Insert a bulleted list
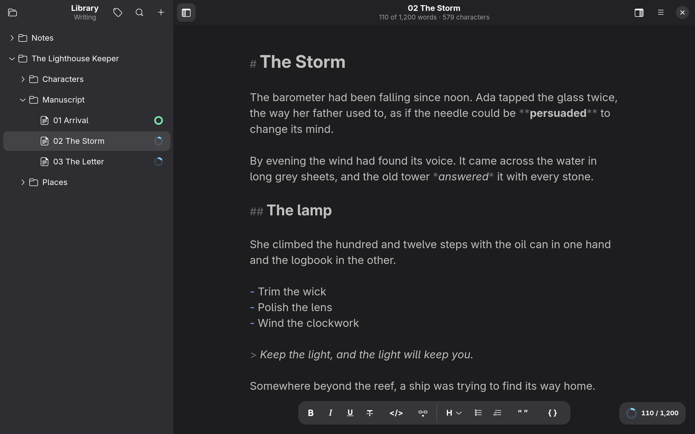Viewport: 695px width, 434px height. pyautogui.click(x=478, y=413)
